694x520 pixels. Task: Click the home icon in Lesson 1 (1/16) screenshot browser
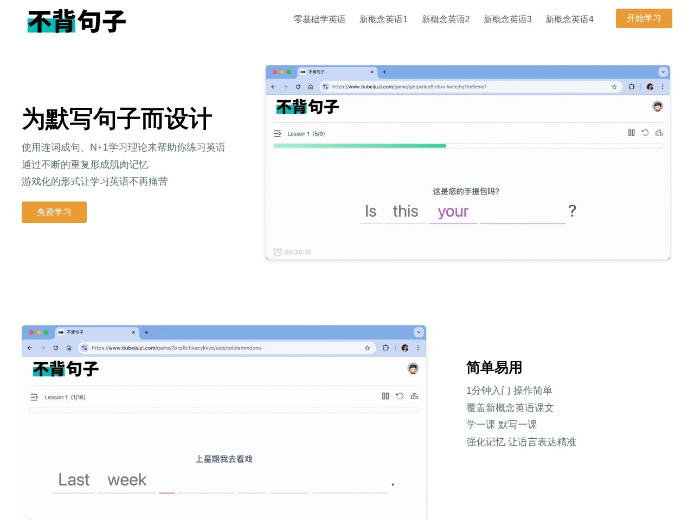point(69,348)
